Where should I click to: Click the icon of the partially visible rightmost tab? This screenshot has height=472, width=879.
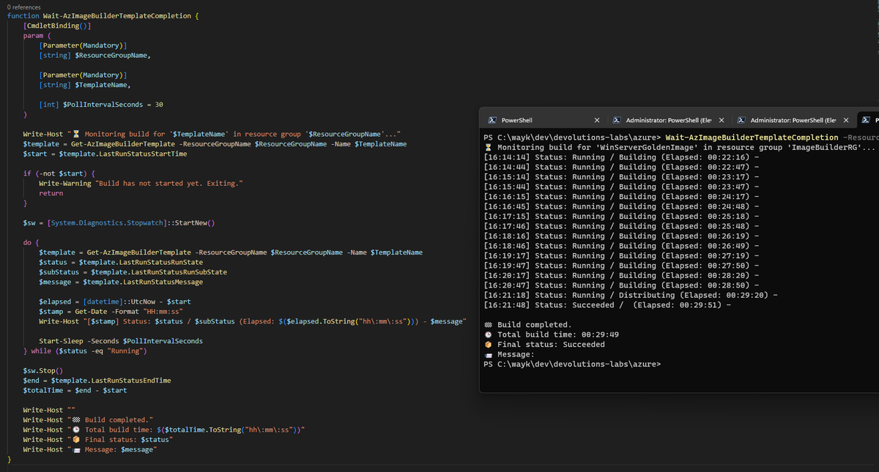(865, 120)
